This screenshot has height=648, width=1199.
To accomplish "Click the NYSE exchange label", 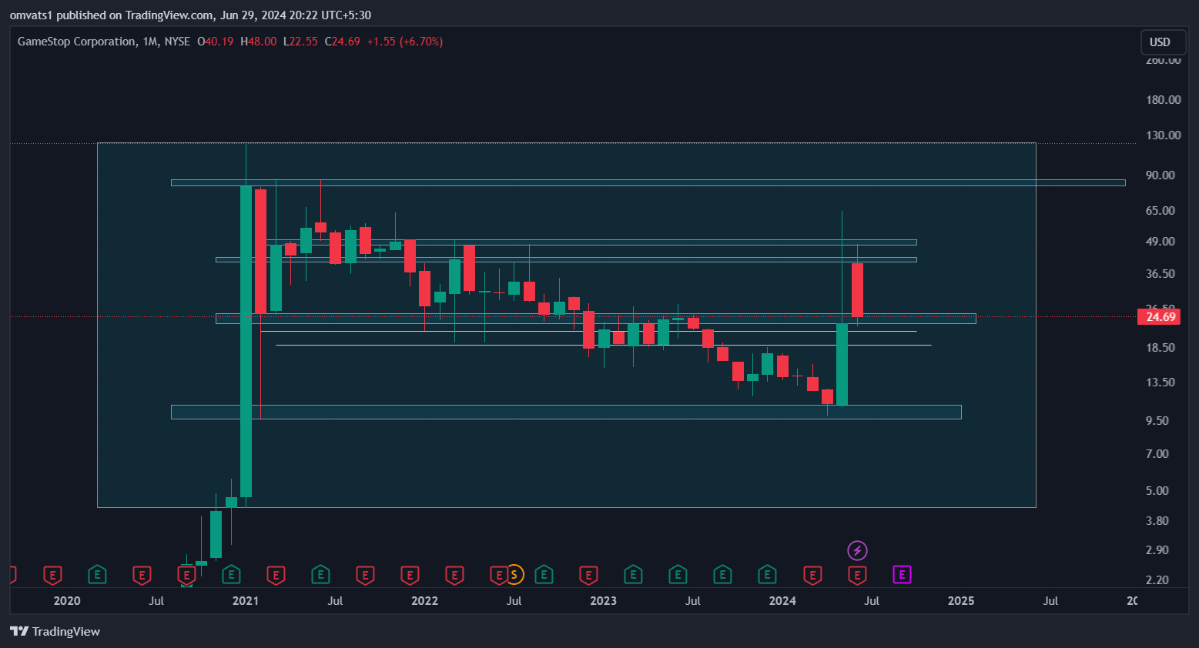I will point(177,42).
